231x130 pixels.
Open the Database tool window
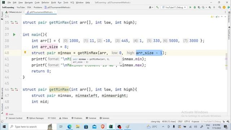tap(229, 17)
